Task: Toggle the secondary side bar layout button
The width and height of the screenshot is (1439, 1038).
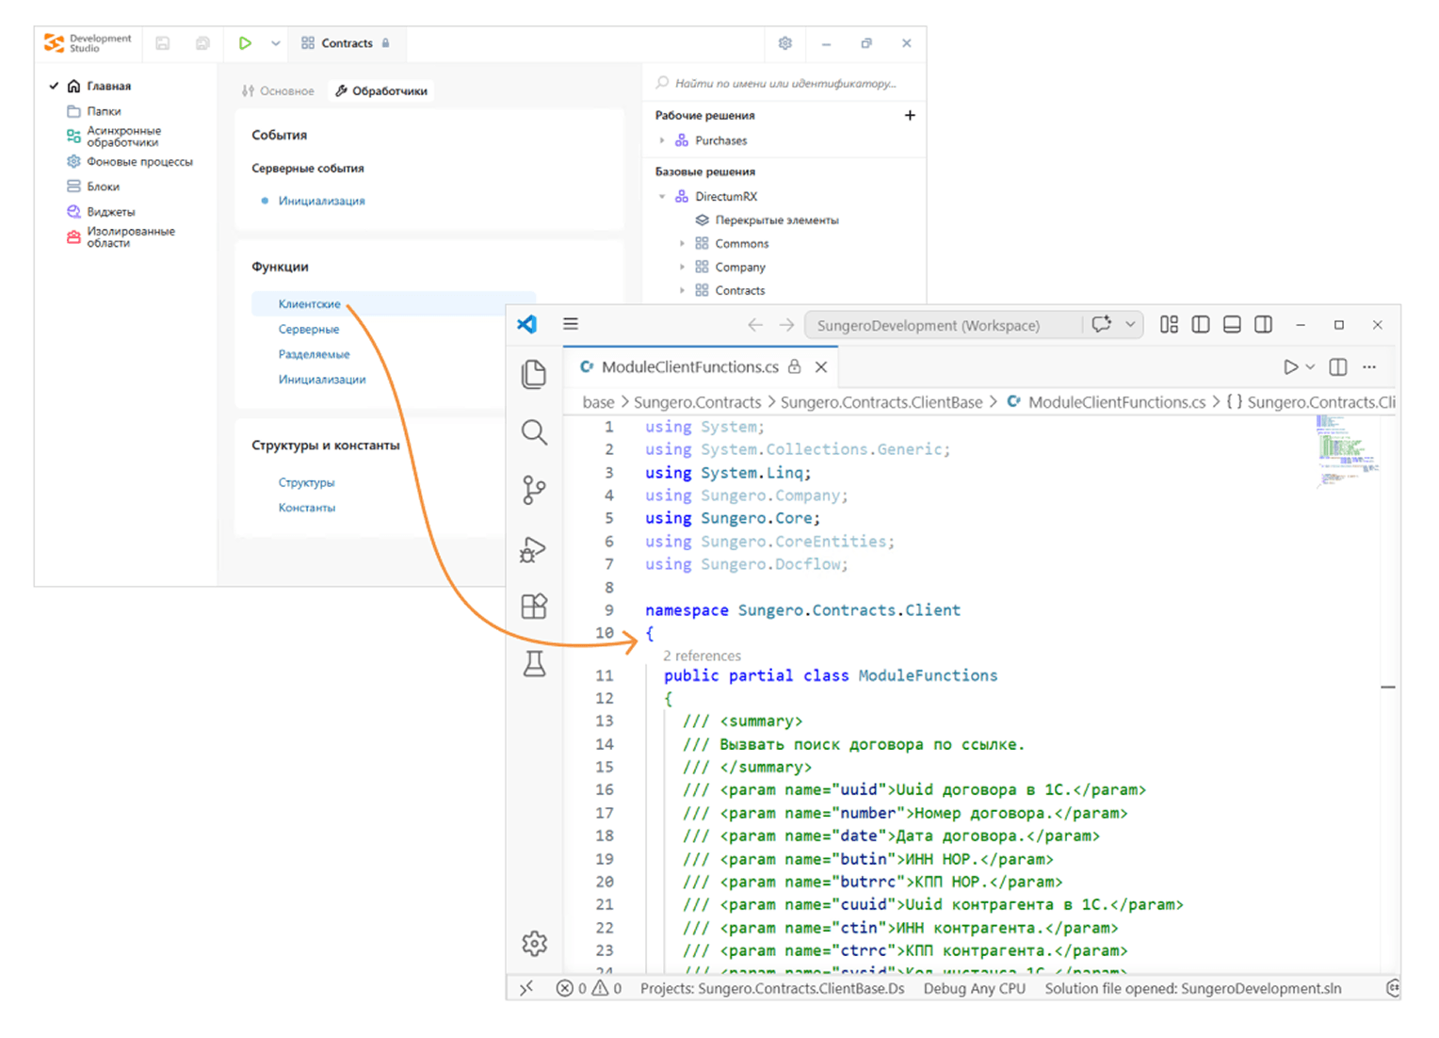Action: [1264, 325]
